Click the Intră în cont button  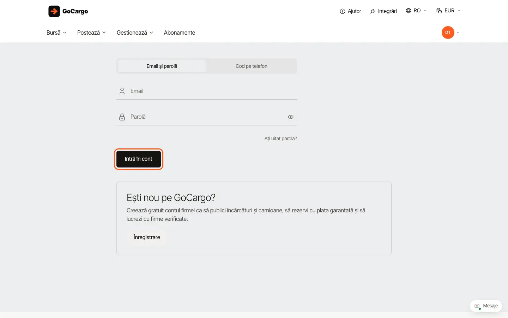(x=139, y=159)
